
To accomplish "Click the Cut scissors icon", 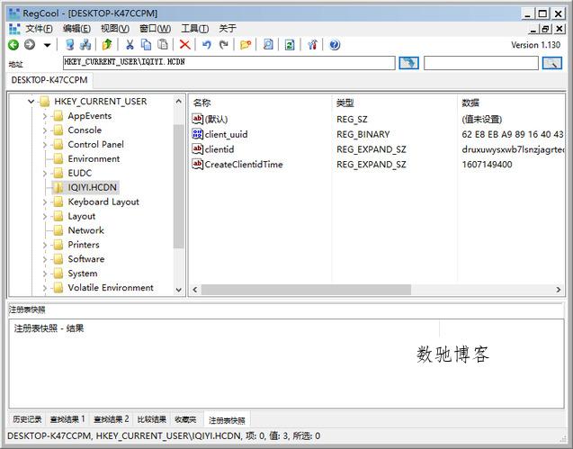I will pos(130,45).
